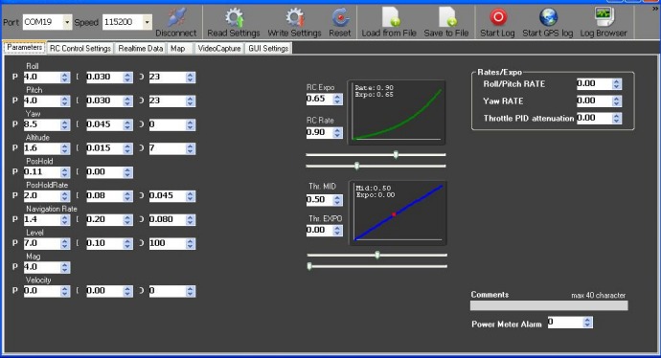Viewport: 661px width, 358px height.
Task: Click the Reset icon in toolbar
Action: pos(340,17)
